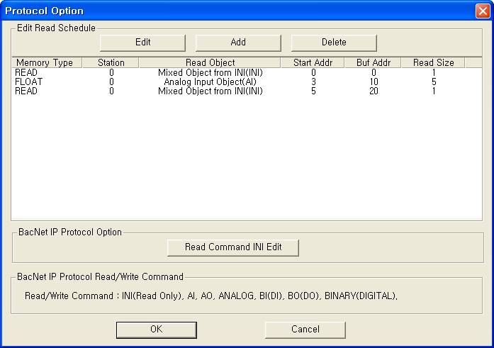Cancel the Protocol Option dialog
Viewport: 494px width, 348px height.
tap(305, 330)
